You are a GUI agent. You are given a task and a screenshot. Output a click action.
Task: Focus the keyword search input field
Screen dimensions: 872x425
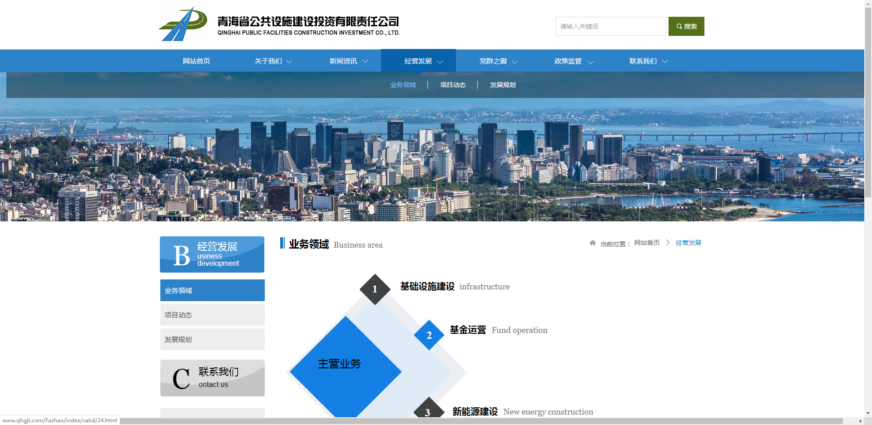pos(610,26)
